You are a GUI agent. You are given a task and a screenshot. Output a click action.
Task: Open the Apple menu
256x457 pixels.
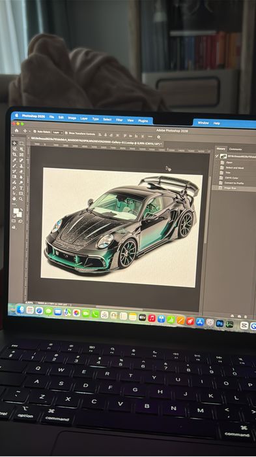pyautogui.click(x=16, y=116)
